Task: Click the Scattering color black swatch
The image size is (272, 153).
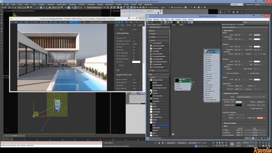Action: coord(239,105)
